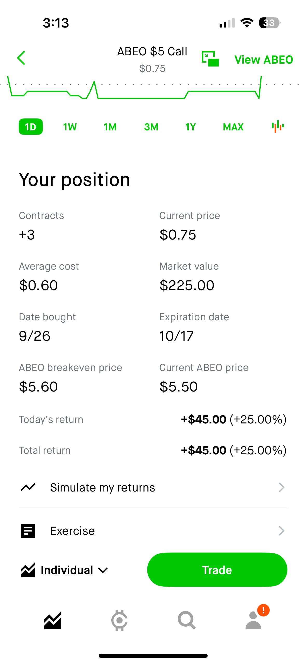Viewport: 306px width, 664px height.
Task: Open the crypto tab in bottom bar
Action: click(119, 620)
